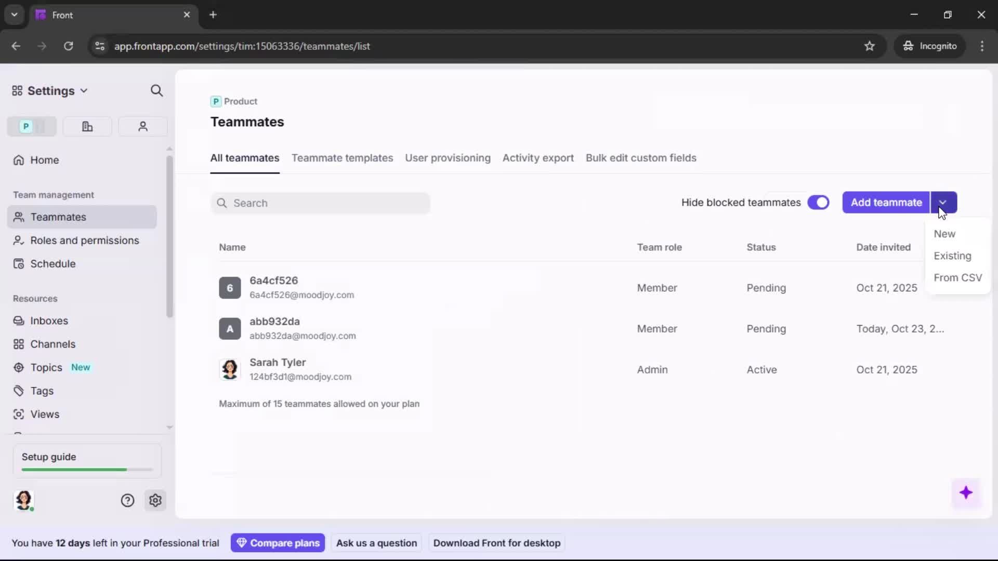
Task: Open the Channels settings
Action: coord(51,344)
